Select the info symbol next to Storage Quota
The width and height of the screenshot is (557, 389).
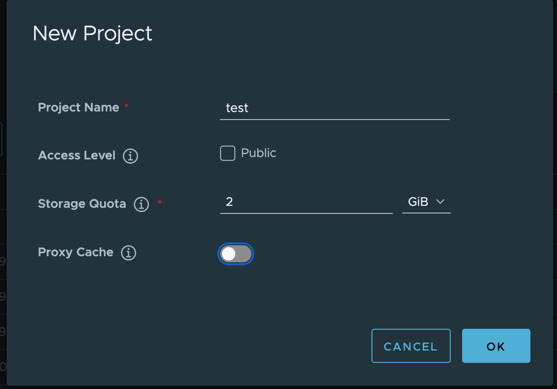[141, 204]
